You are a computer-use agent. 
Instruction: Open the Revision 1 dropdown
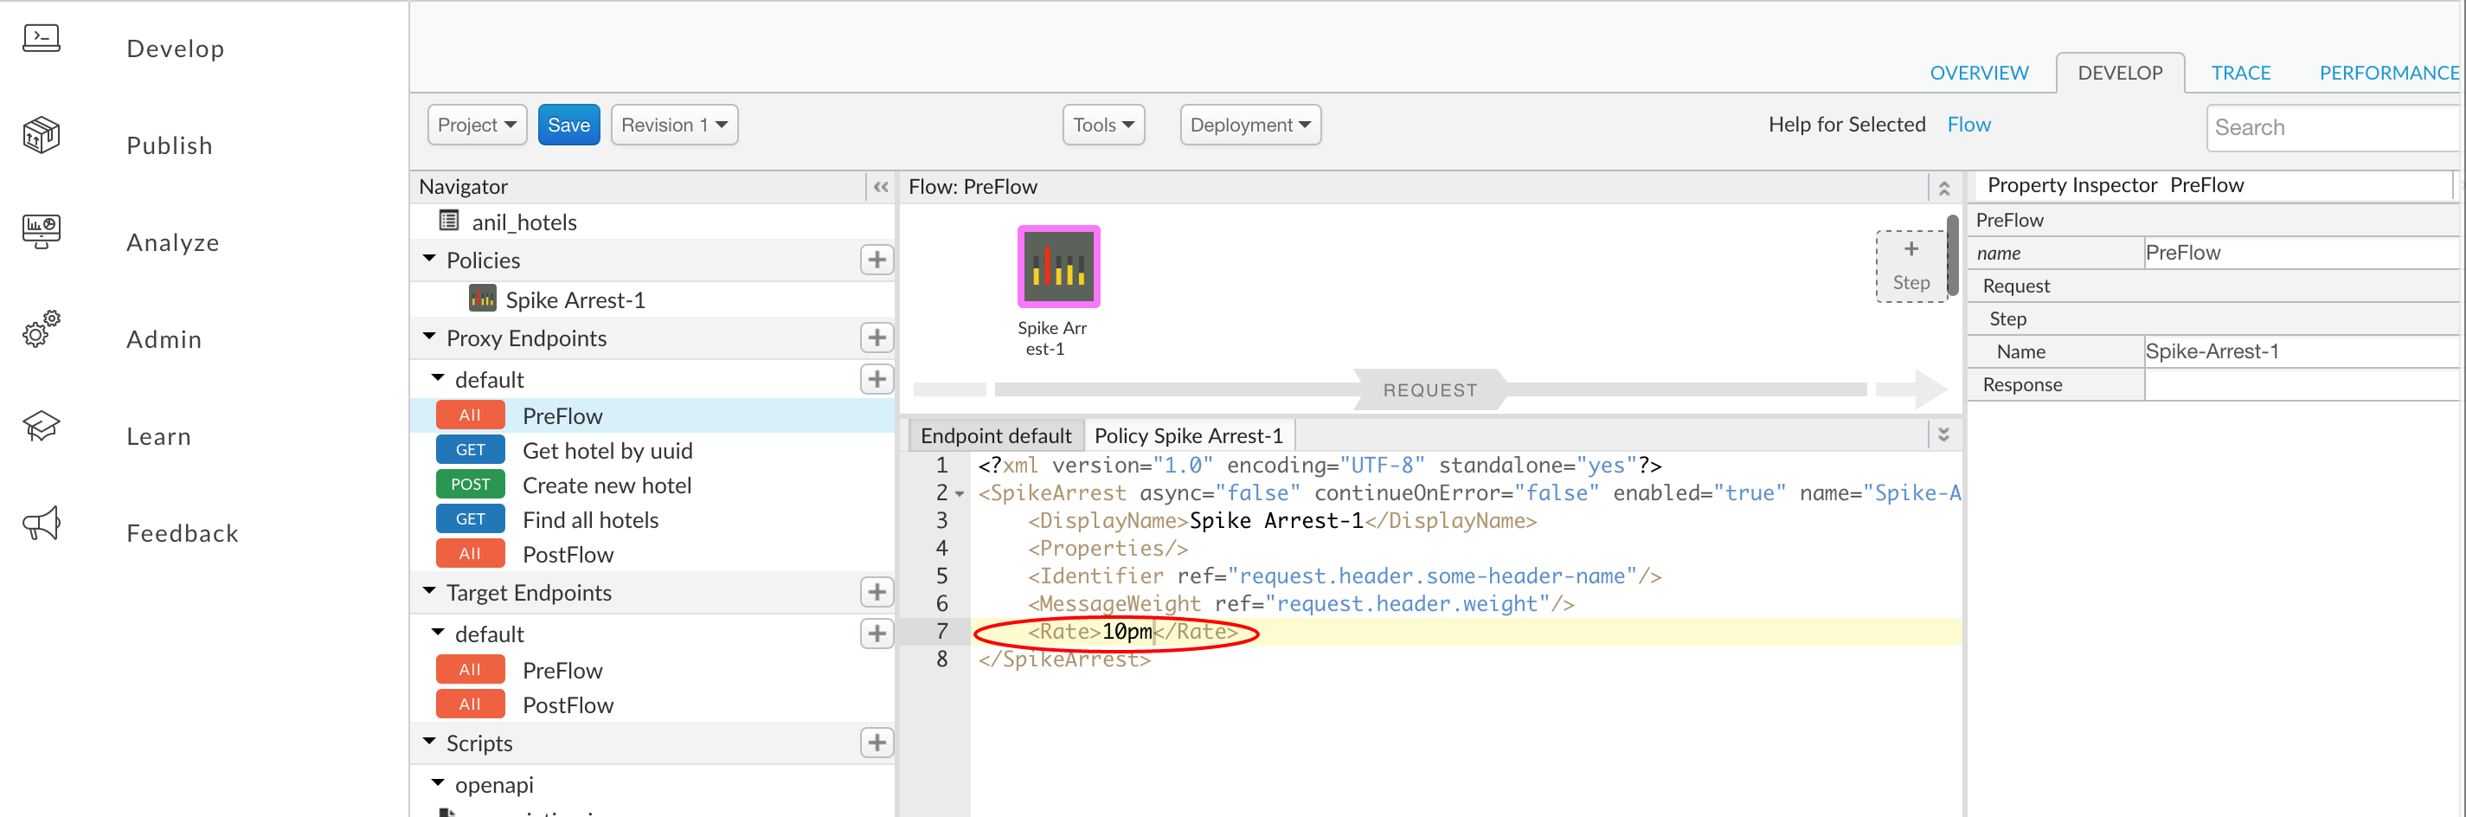click(x=674, y=125)
